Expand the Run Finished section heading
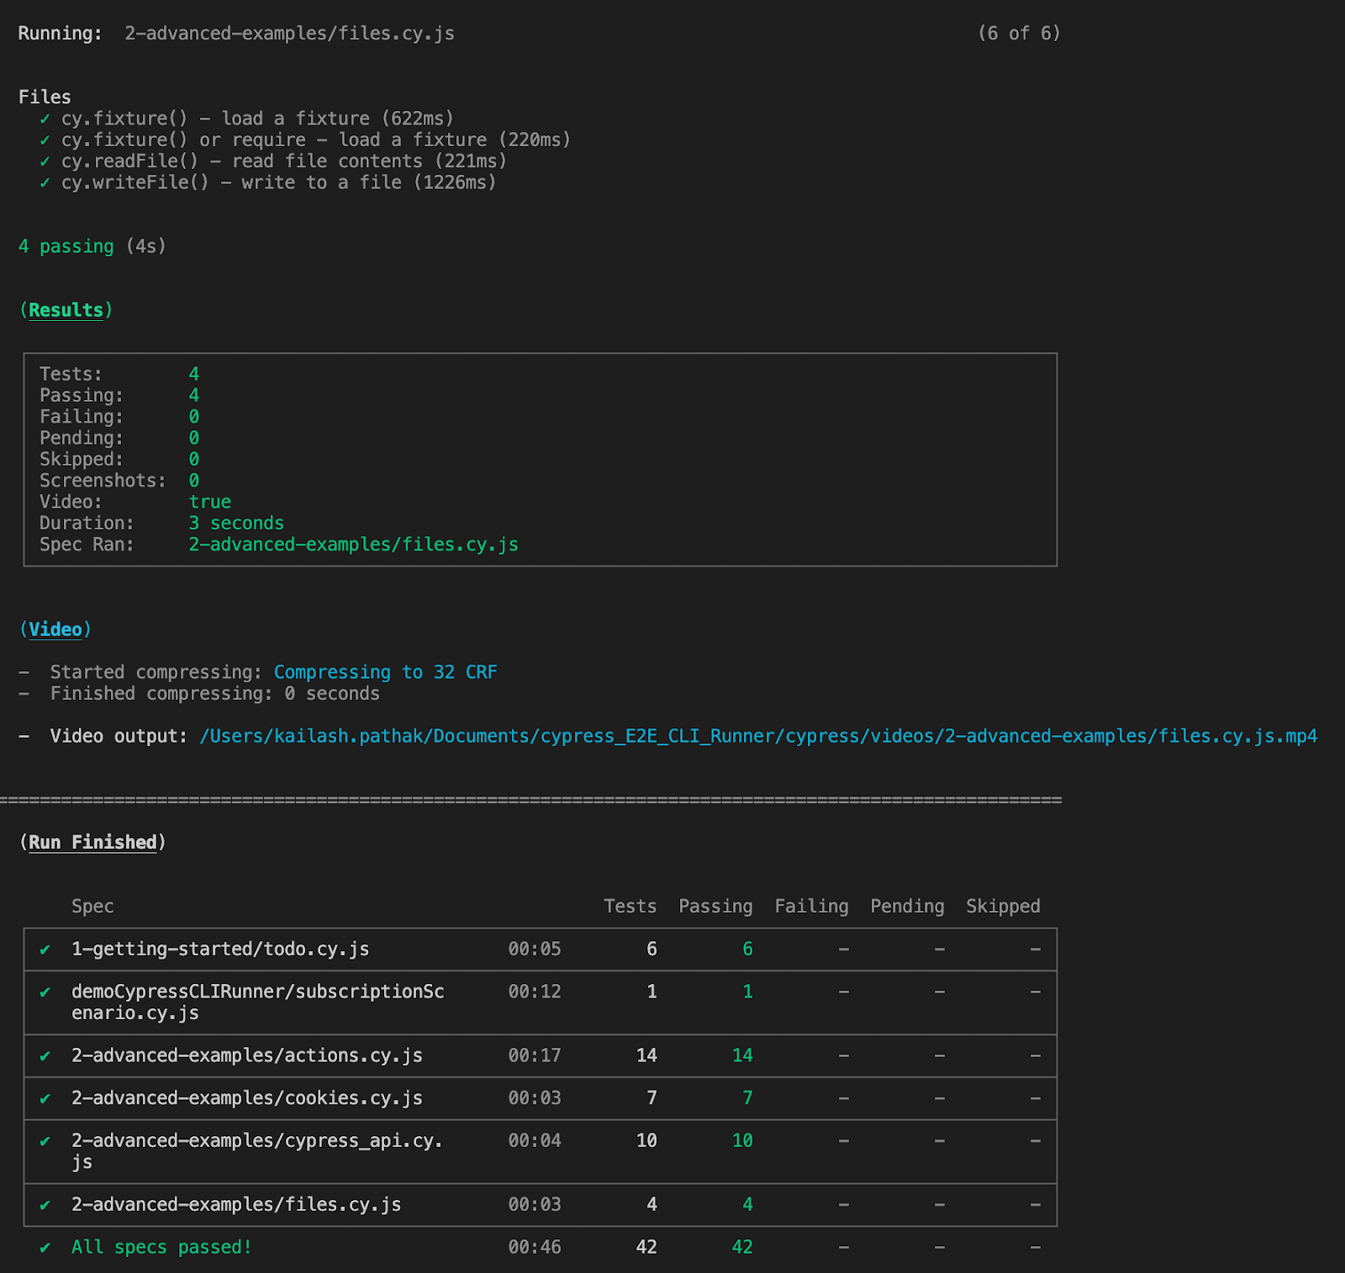The image size is (1345, 1273). pyautogui.click(x=94, y=841)
